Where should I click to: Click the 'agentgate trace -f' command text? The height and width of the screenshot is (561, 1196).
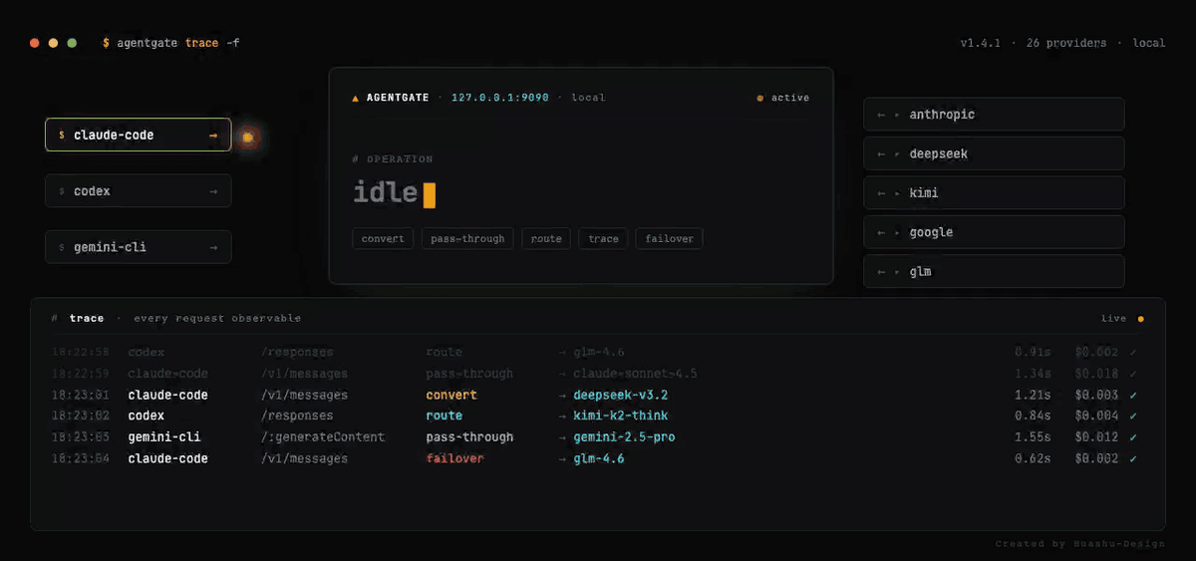point(178,43)
